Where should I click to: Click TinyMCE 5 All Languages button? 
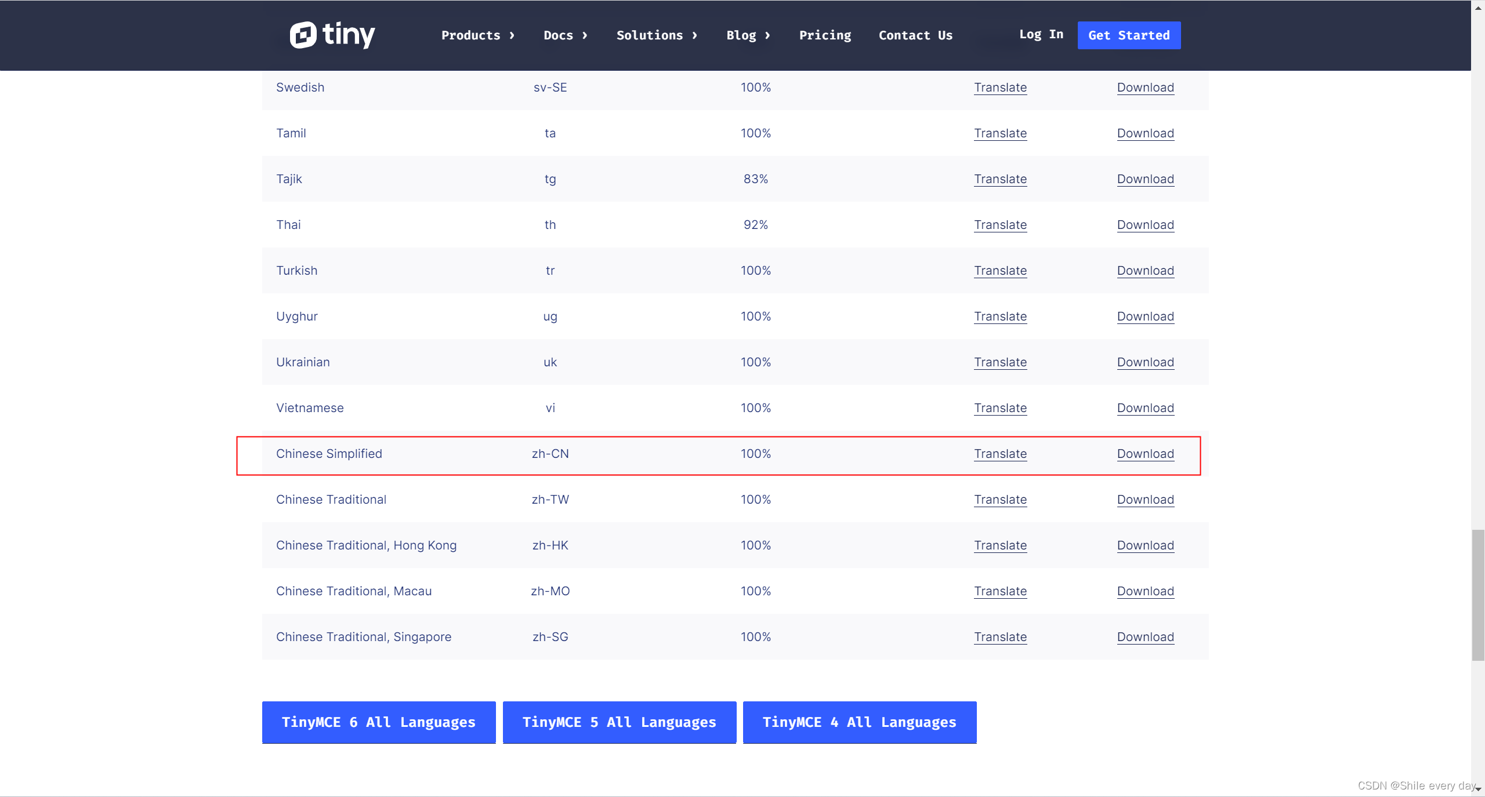point(619,722)
